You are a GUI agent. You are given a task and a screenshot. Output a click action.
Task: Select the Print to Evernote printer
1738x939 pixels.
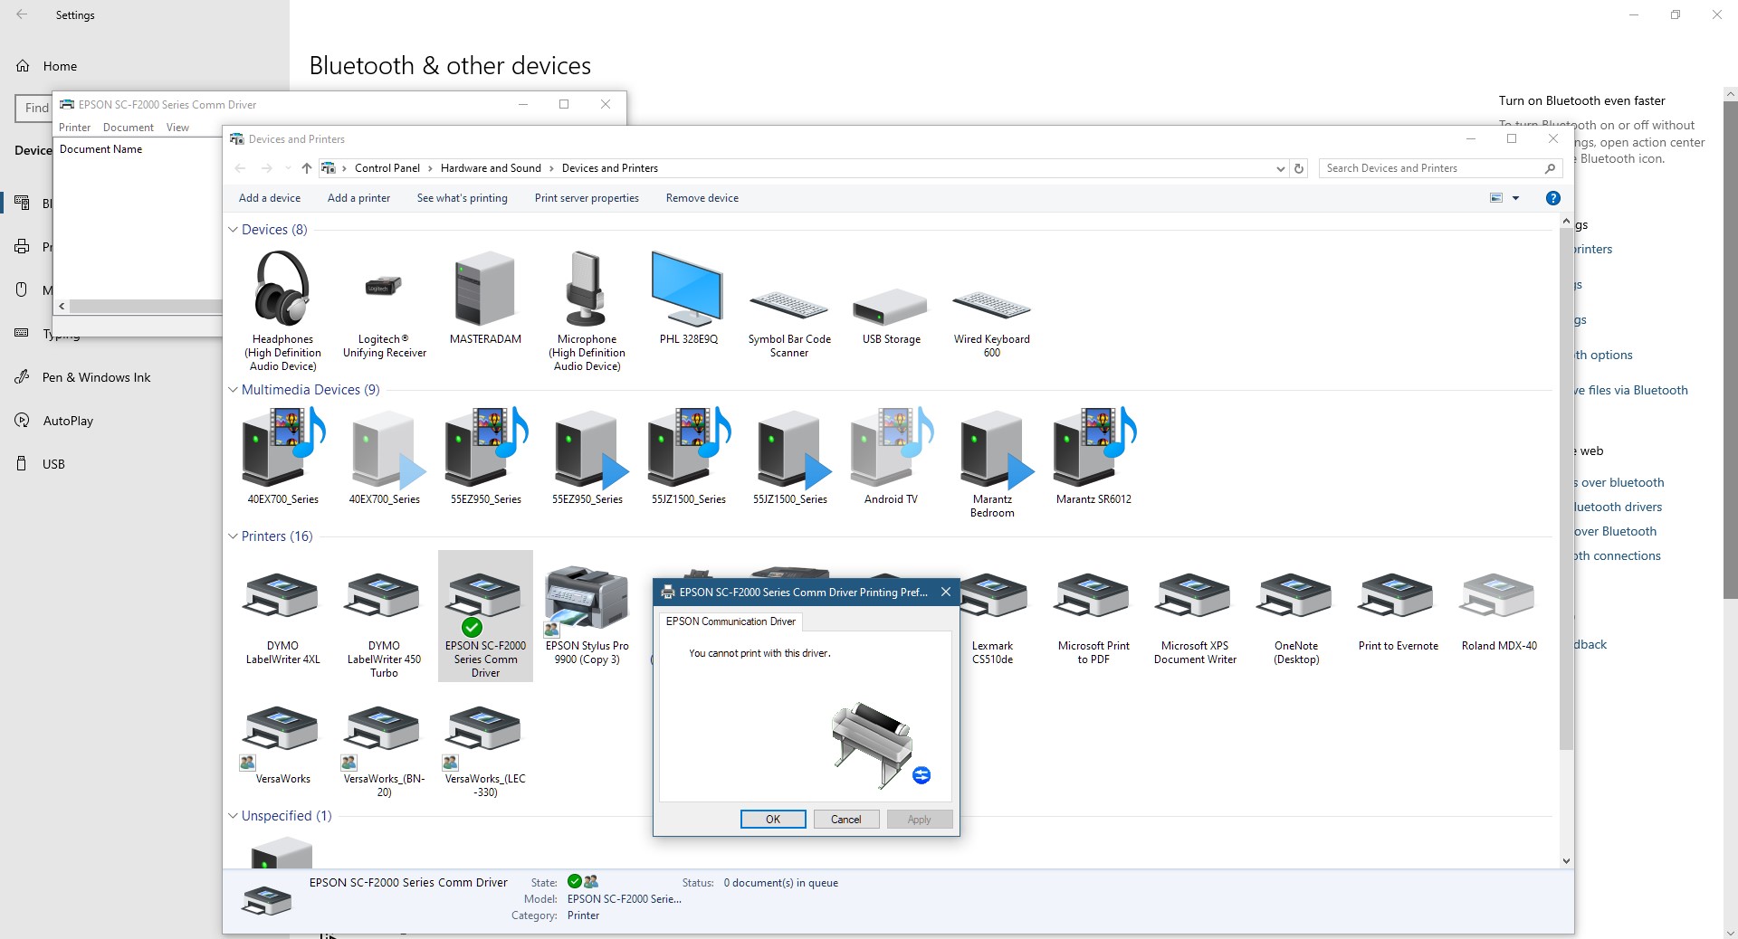1398,612
